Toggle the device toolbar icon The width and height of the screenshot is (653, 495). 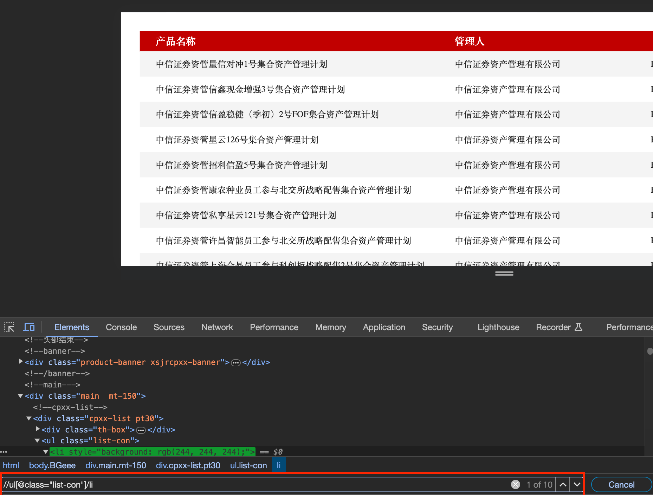29,327
